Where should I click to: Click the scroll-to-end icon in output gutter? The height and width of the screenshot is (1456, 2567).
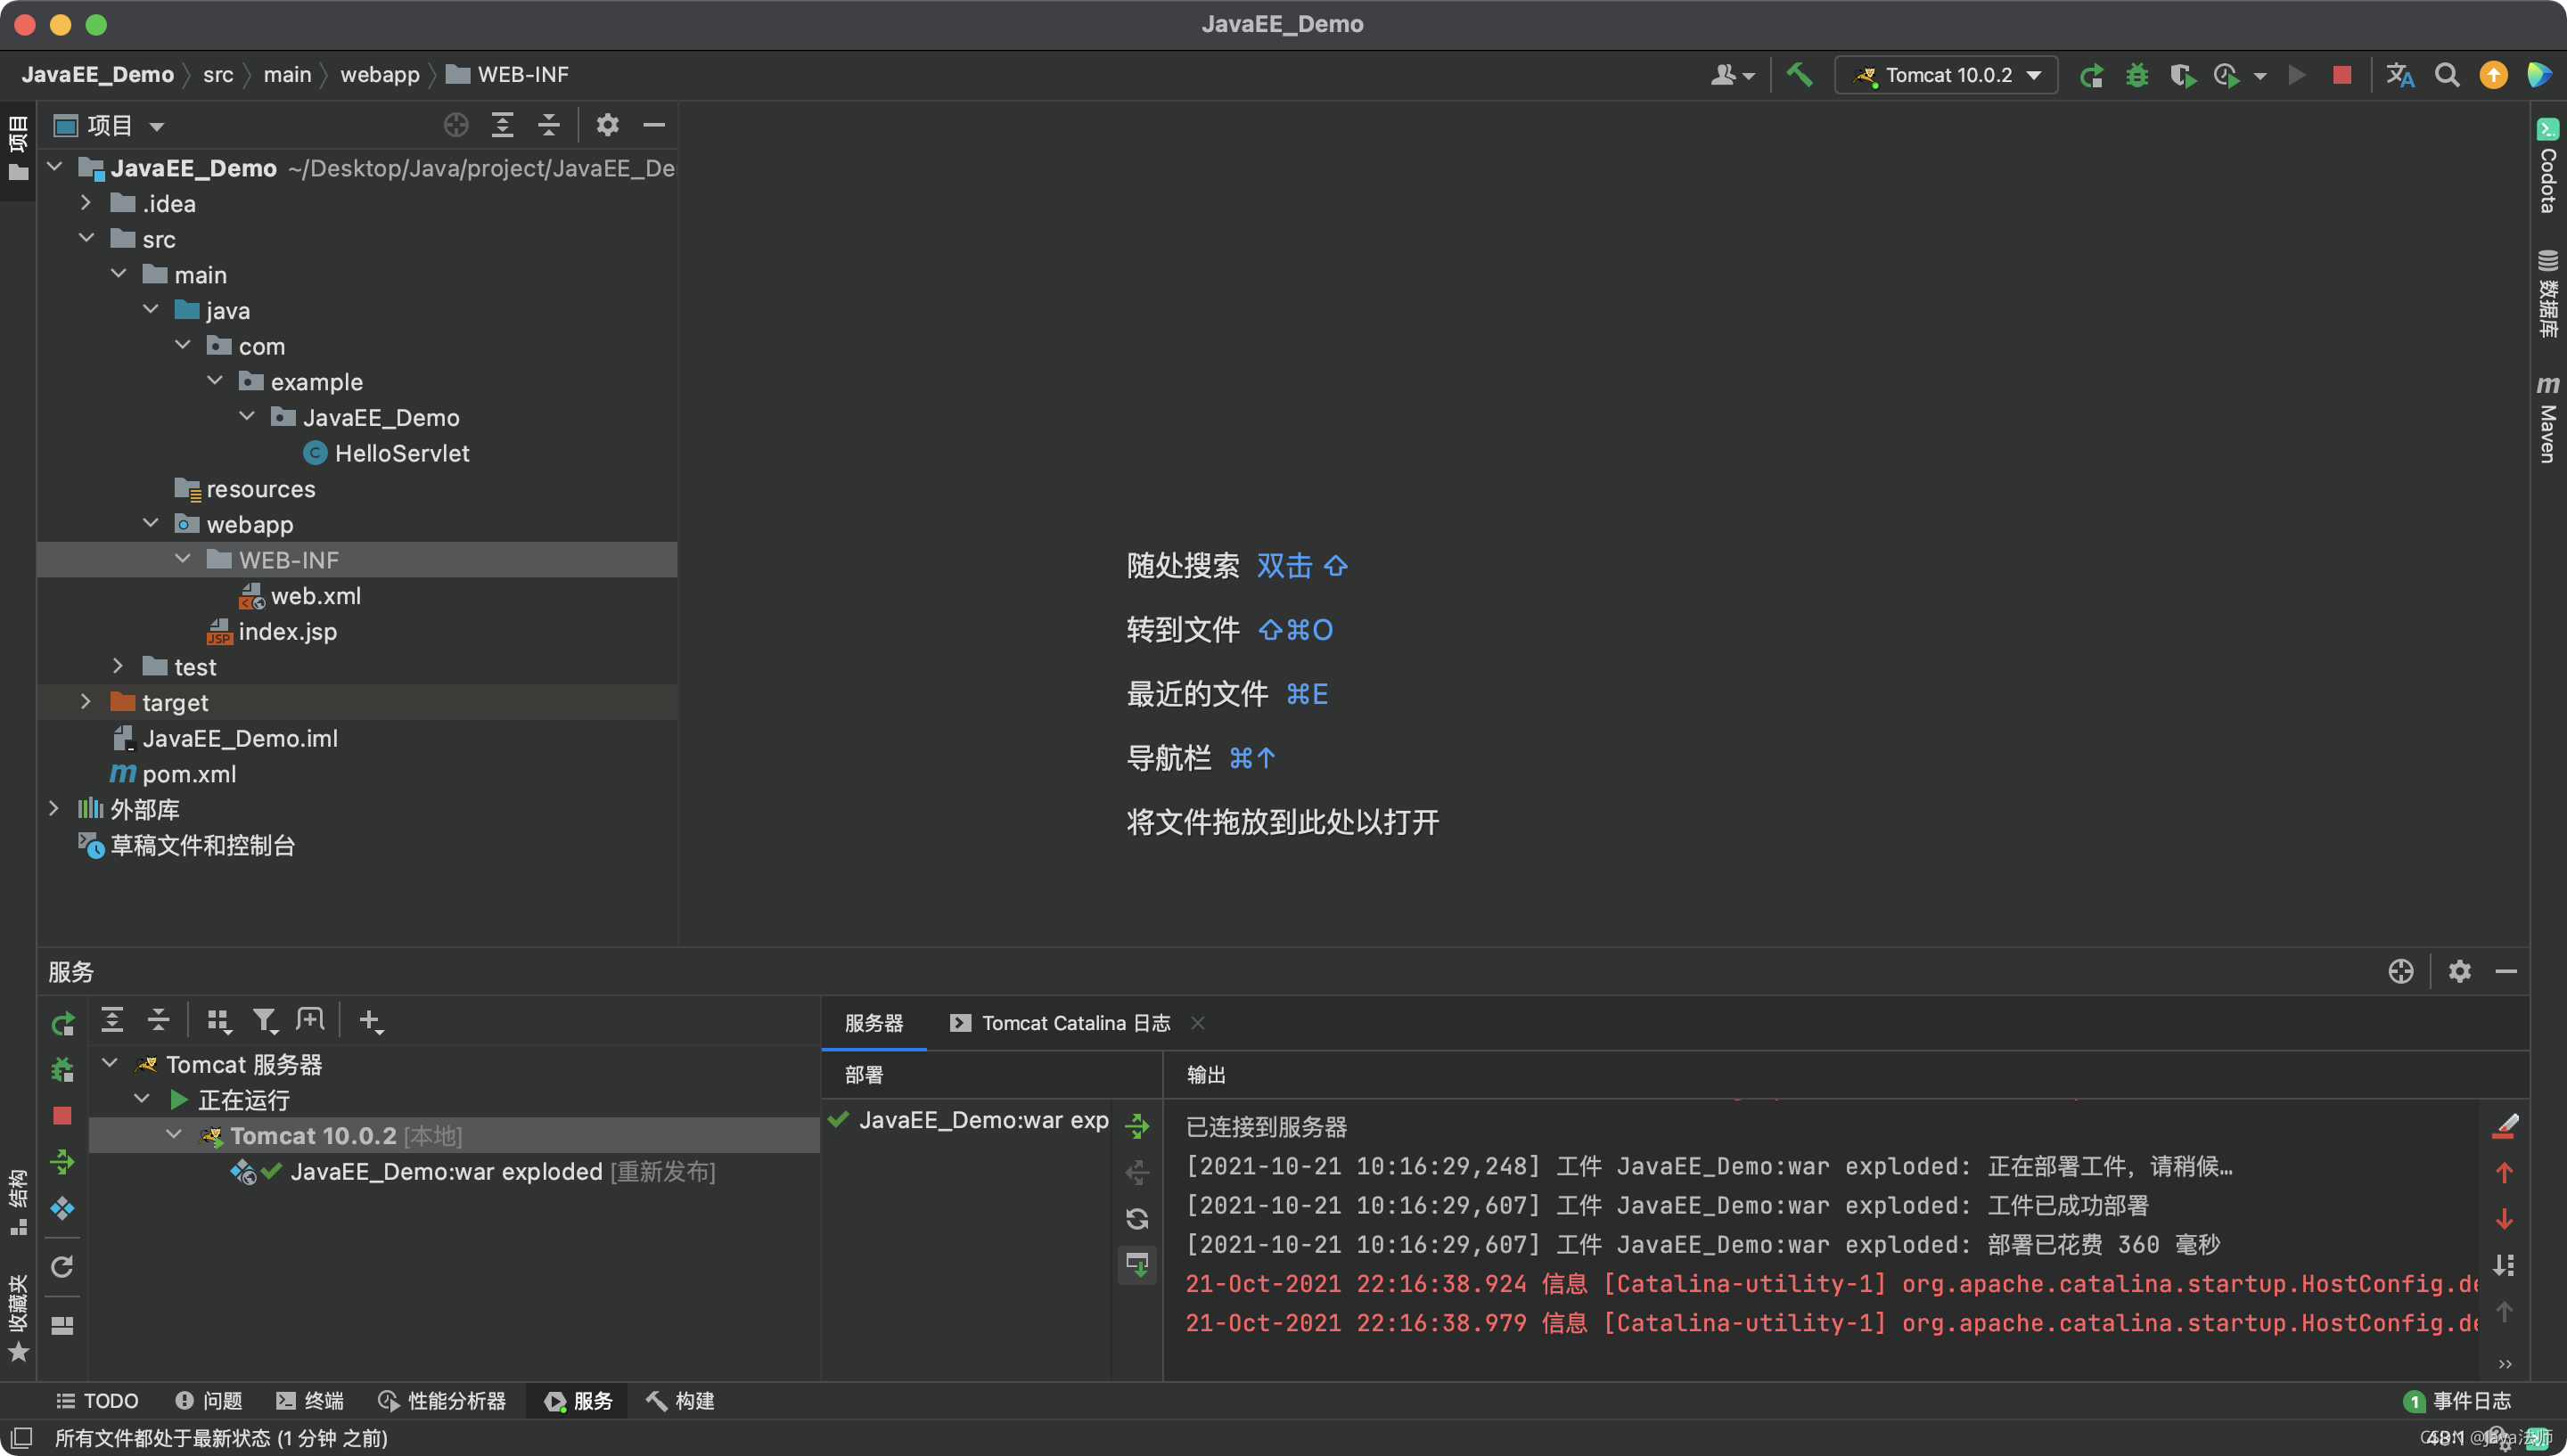coord(2504,1265)
